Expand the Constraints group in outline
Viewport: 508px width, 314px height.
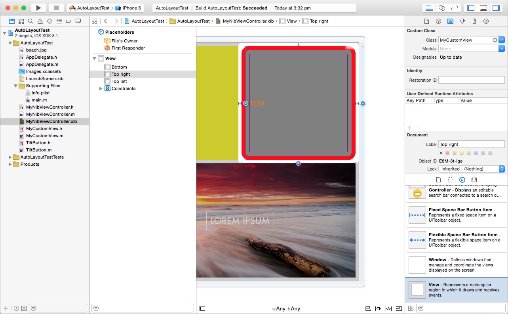pos(101,88)
